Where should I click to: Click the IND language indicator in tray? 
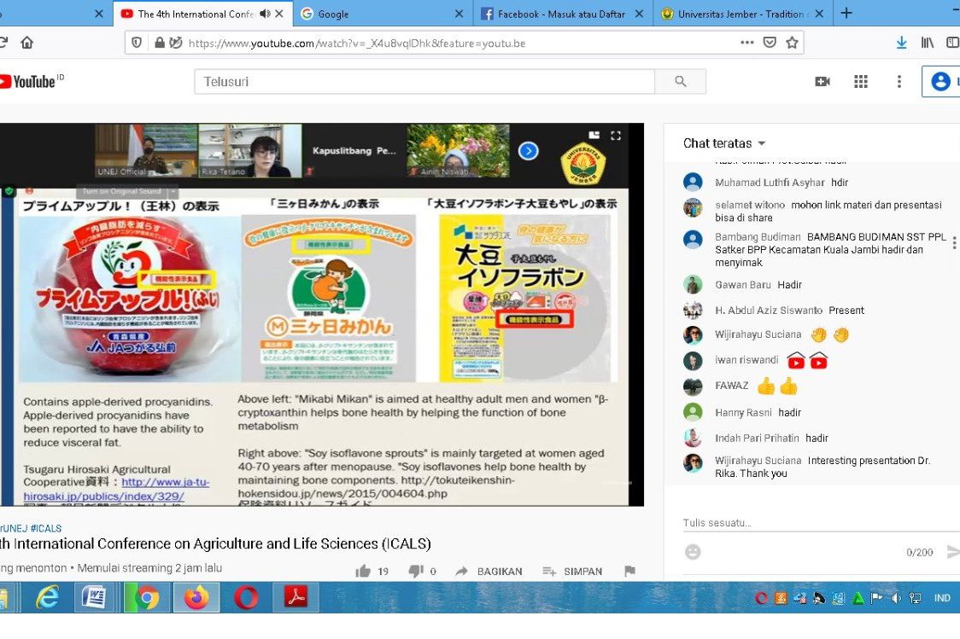tap(941, 598)
